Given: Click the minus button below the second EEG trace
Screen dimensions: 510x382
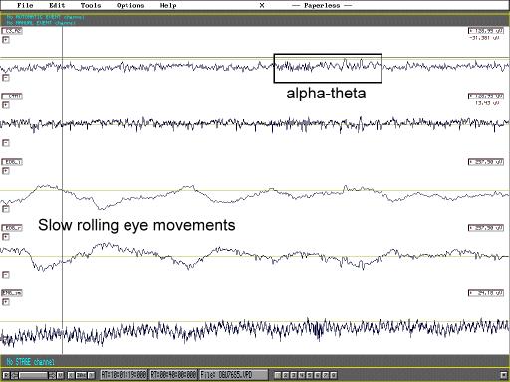Looking at the screenshot, I should [6, 143].
